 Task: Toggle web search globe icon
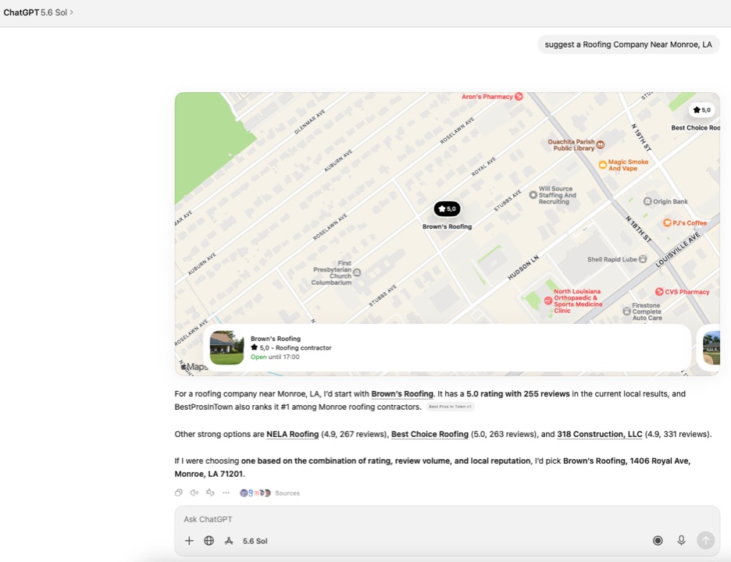(209, 541)
